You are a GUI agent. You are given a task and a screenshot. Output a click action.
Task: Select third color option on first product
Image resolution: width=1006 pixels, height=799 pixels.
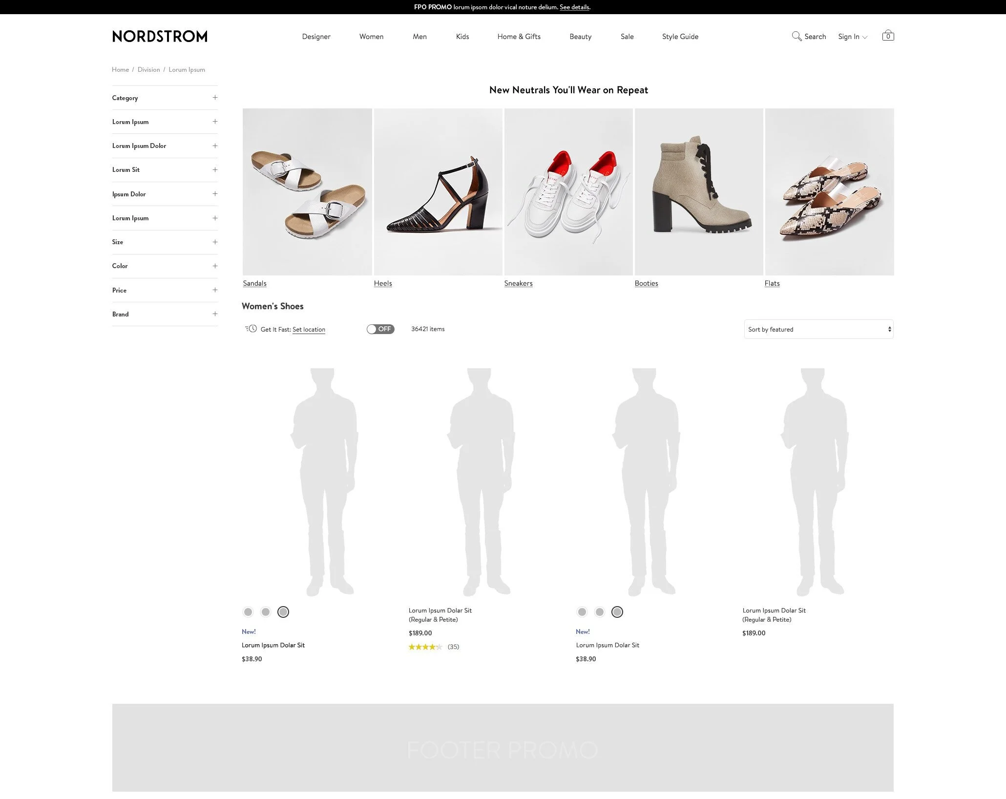tap(283, 612)
